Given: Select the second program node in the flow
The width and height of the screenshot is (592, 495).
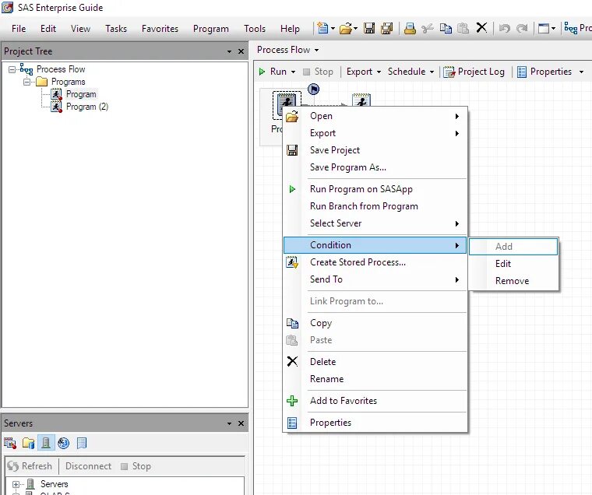Looking at the screenshot, I should pos(361,100).
